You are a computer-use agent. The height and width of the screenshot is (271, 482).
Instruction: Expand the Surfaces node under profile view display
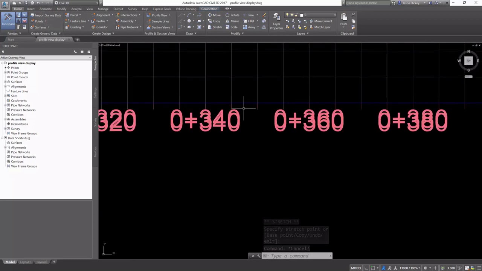coord(5,82)
